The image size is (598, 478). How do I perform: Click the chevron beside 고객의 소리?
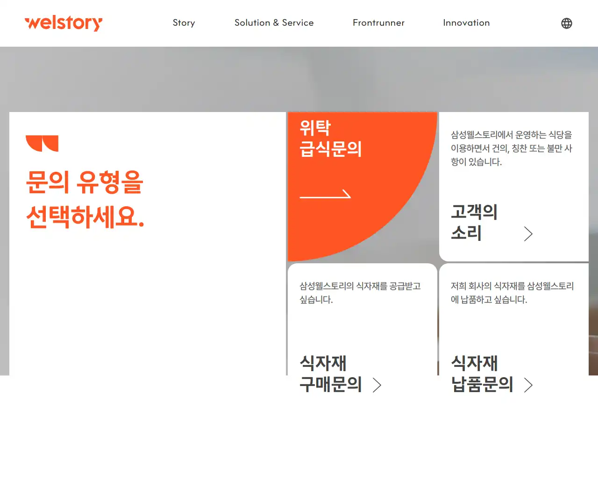click(x=528, y=234)
